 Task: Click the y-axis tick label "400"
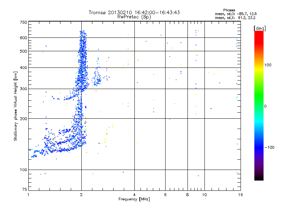pos(23,68)
